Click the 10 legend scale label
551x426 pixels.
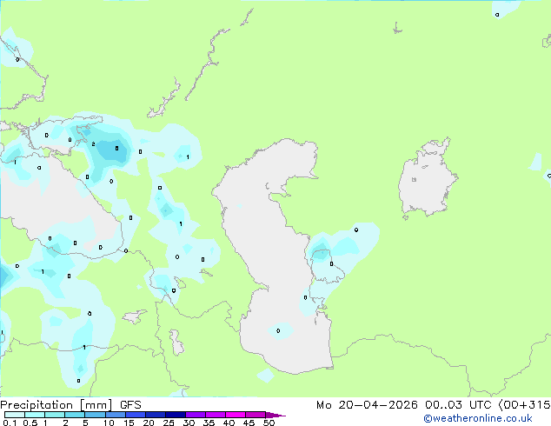point(109,423)
